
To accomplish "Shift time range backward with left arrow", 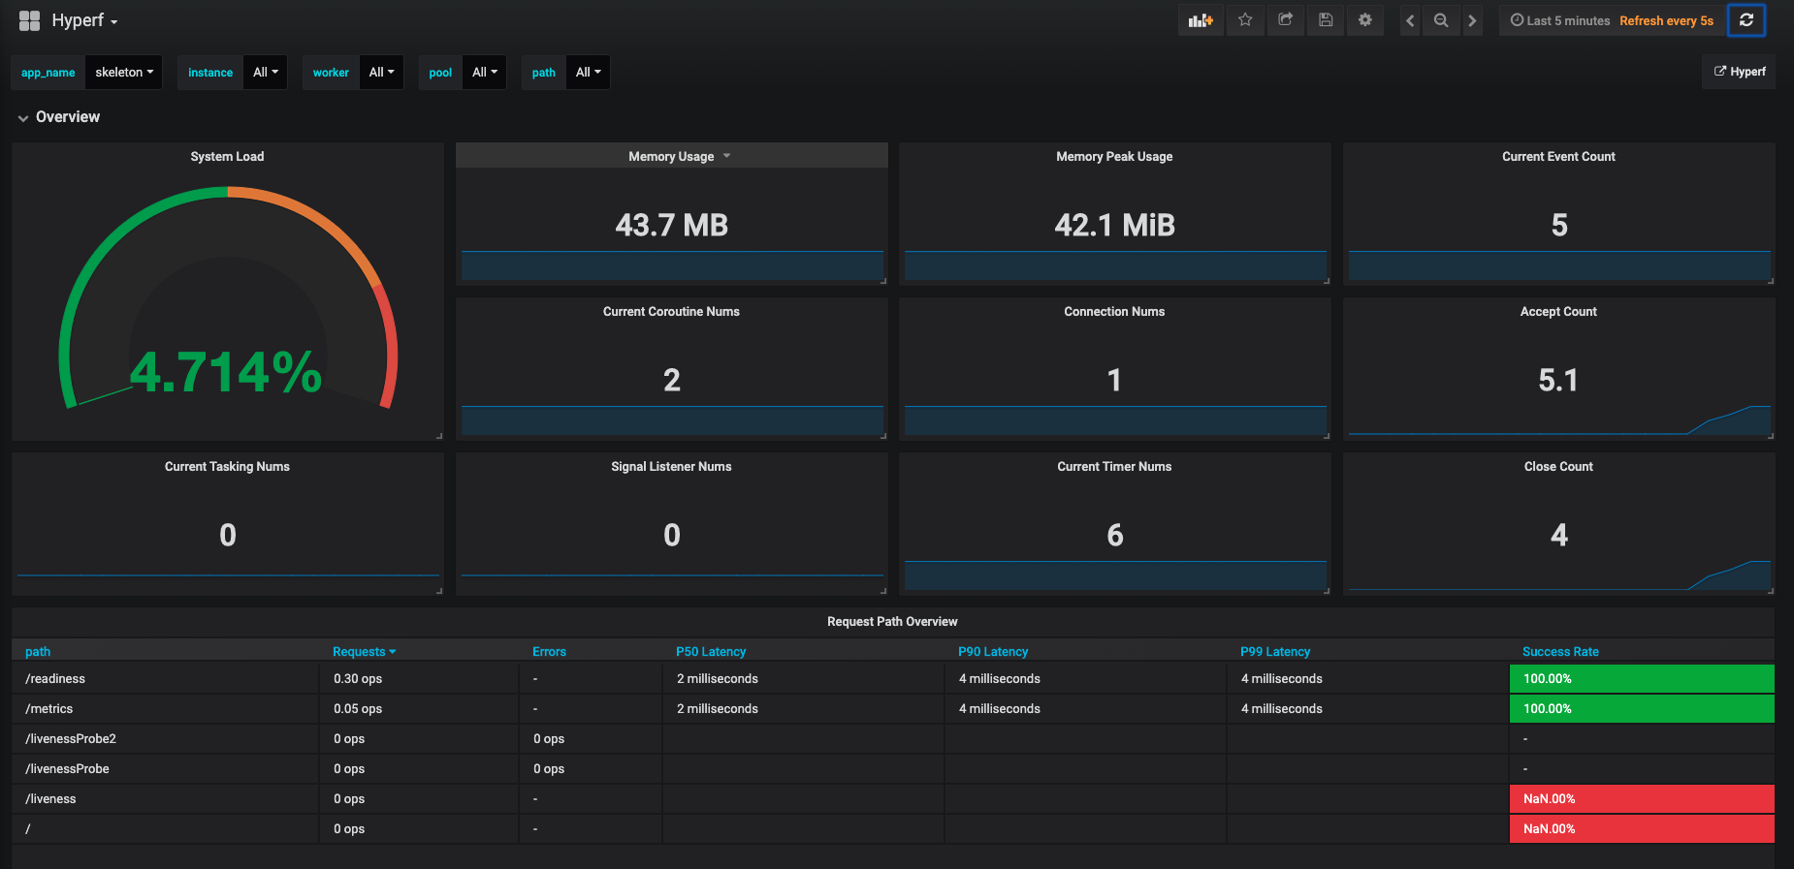I will point(1410,21).
